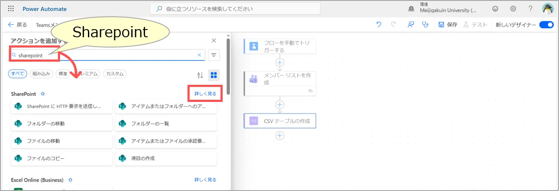Select the 組み込み filter tab
Viewport: 559px width, 191px height.
[x=41, y=74]
